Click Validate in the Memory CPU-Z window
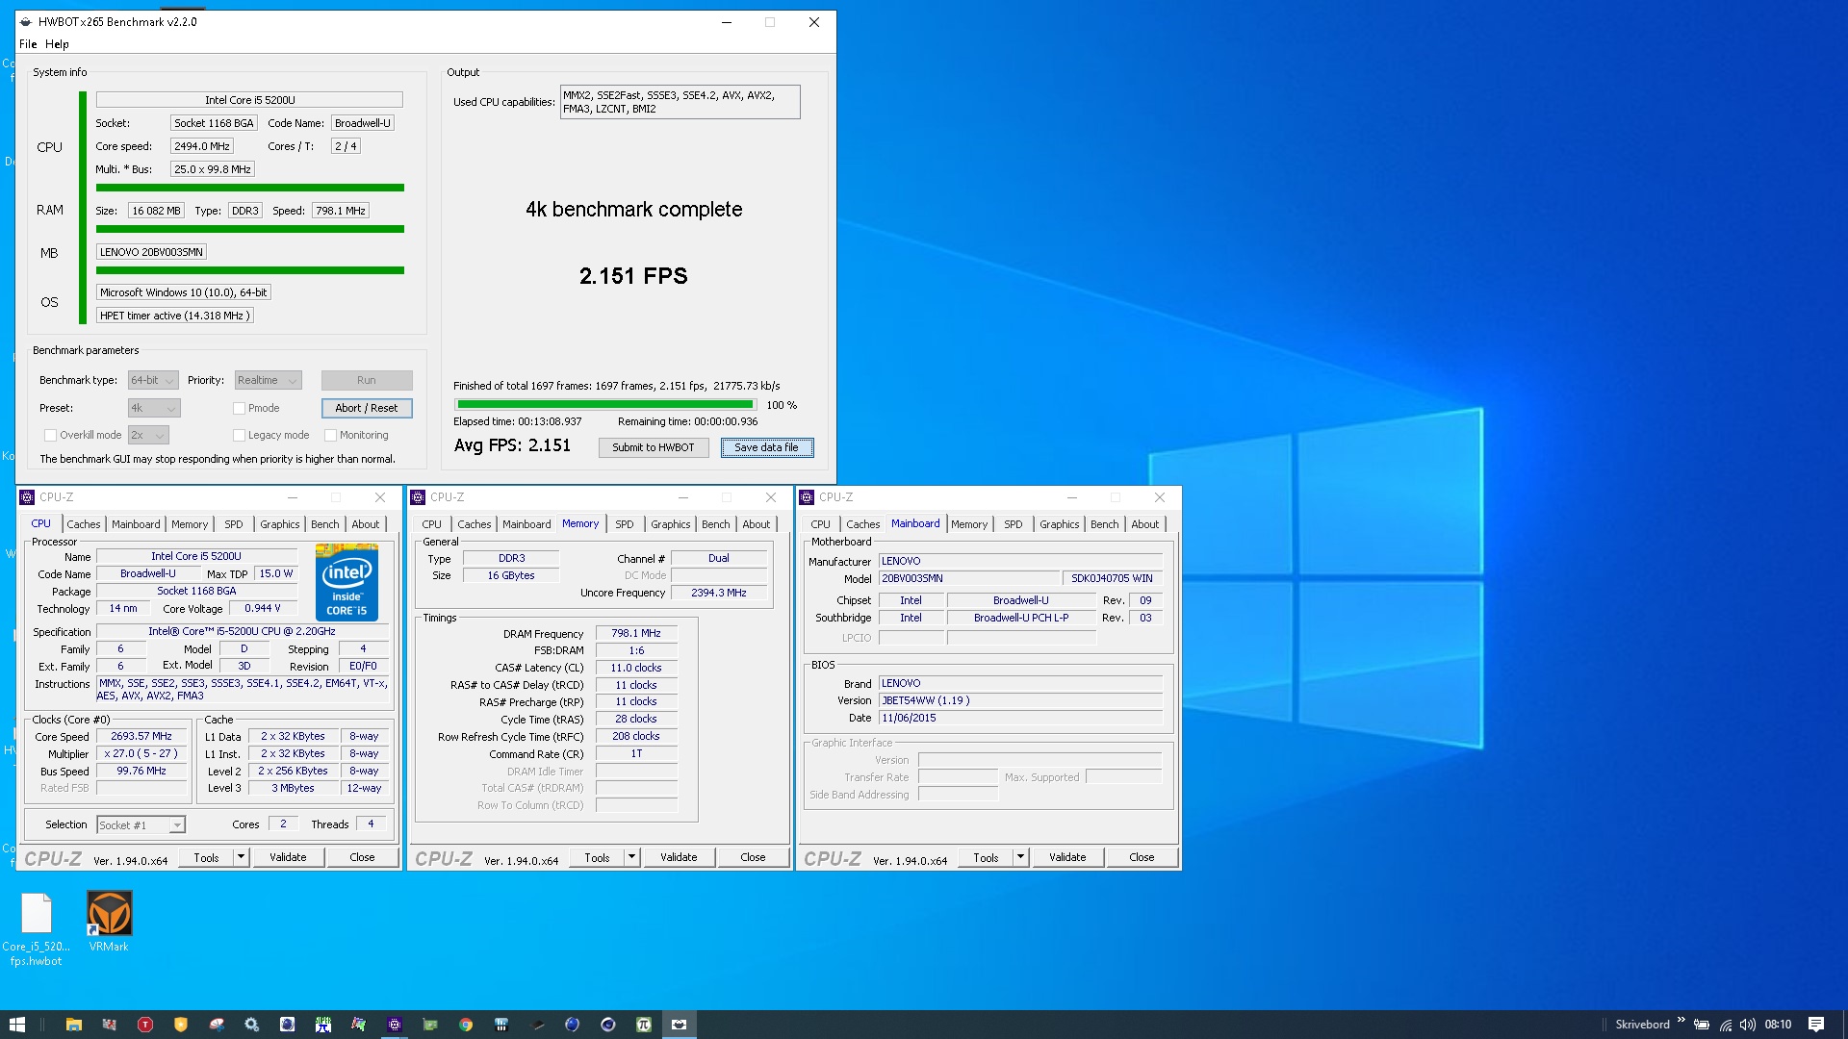The image size is (1848, 1039). pyautogui.click(x=679, y=857)
